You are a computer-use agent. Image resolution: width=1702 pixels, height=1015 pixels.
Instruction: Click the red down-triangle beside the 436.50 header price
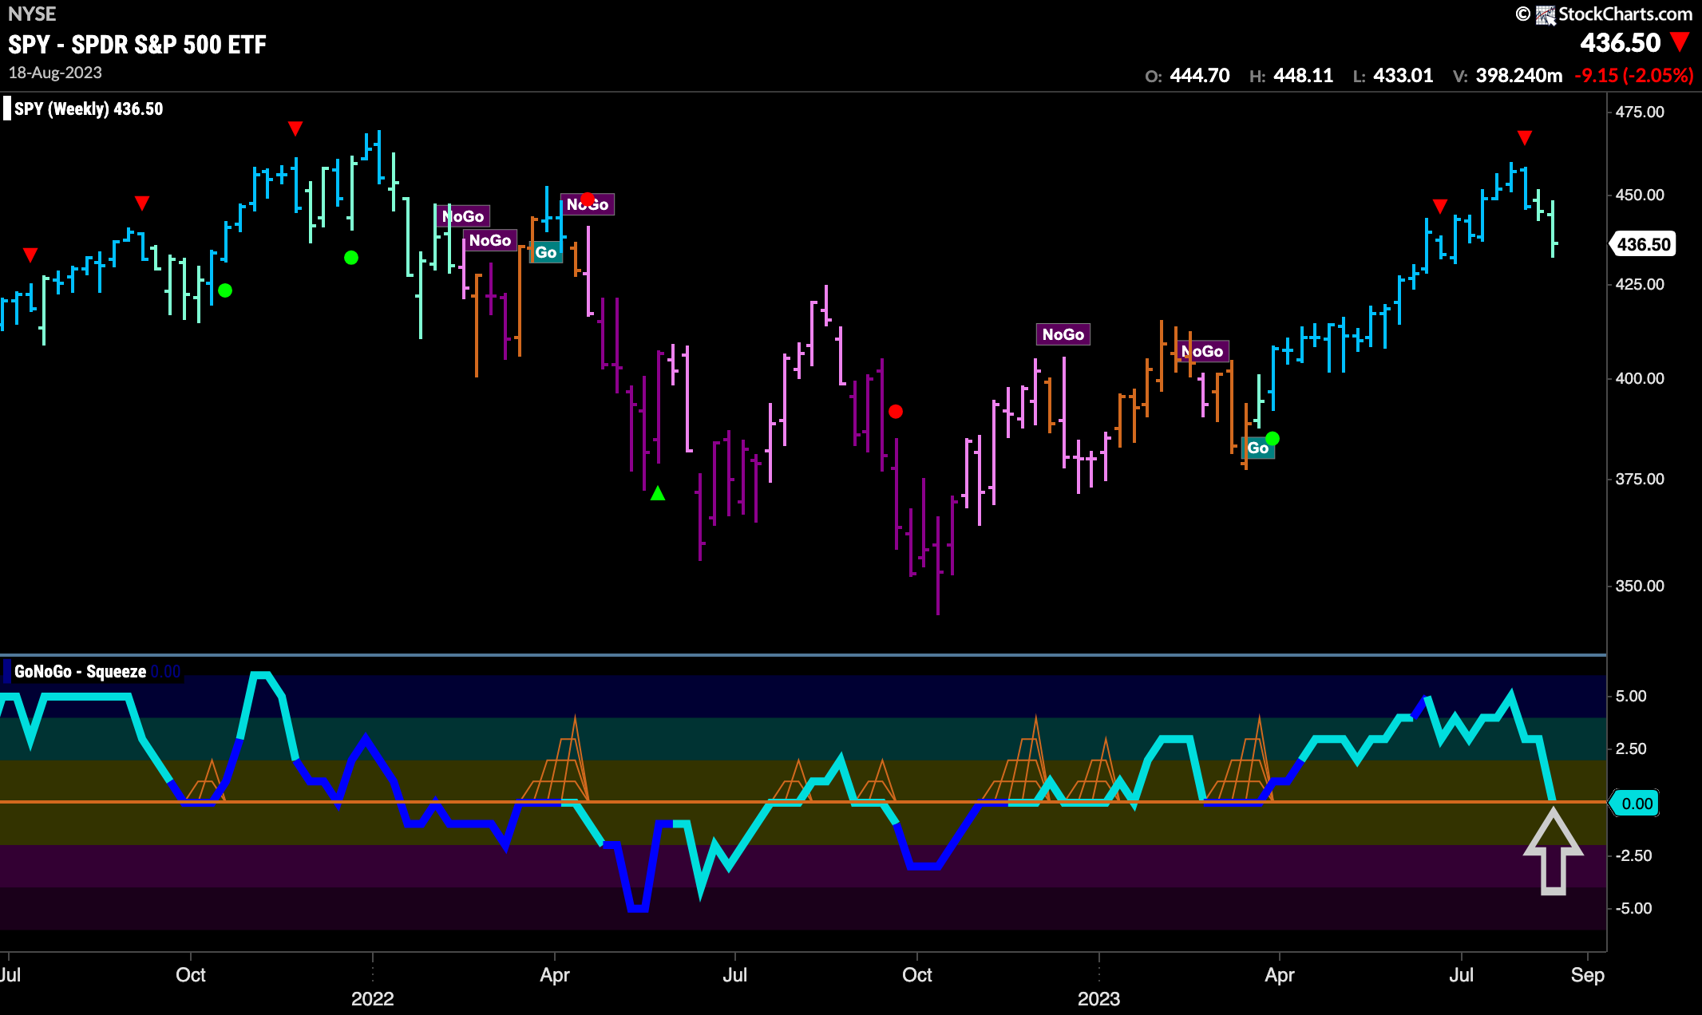coord(1680,41)
